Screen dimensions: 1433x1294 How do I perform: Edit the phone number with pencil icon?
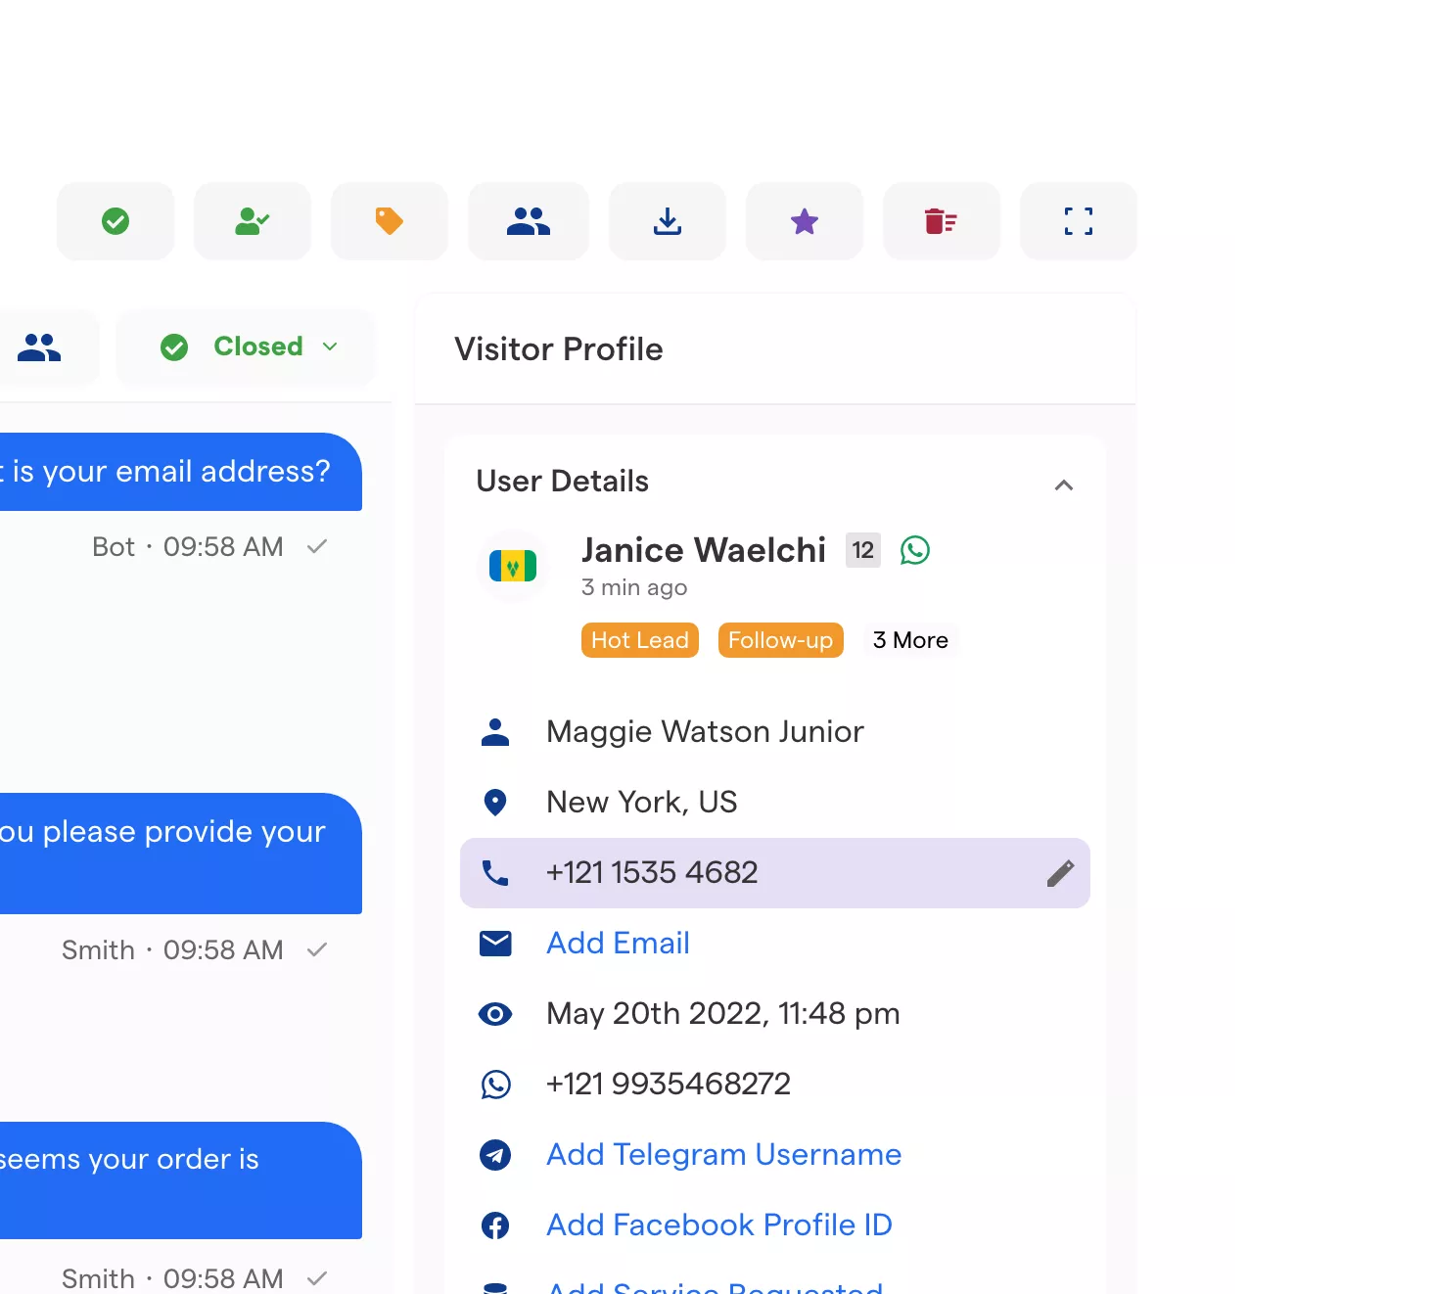pos(1061,873)
